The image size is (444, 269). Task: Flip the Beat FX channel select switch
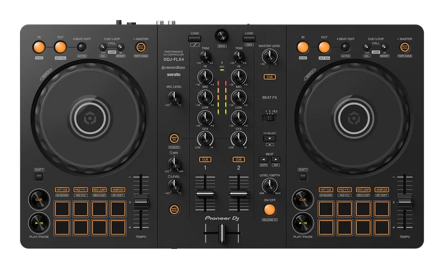[270, 118]
